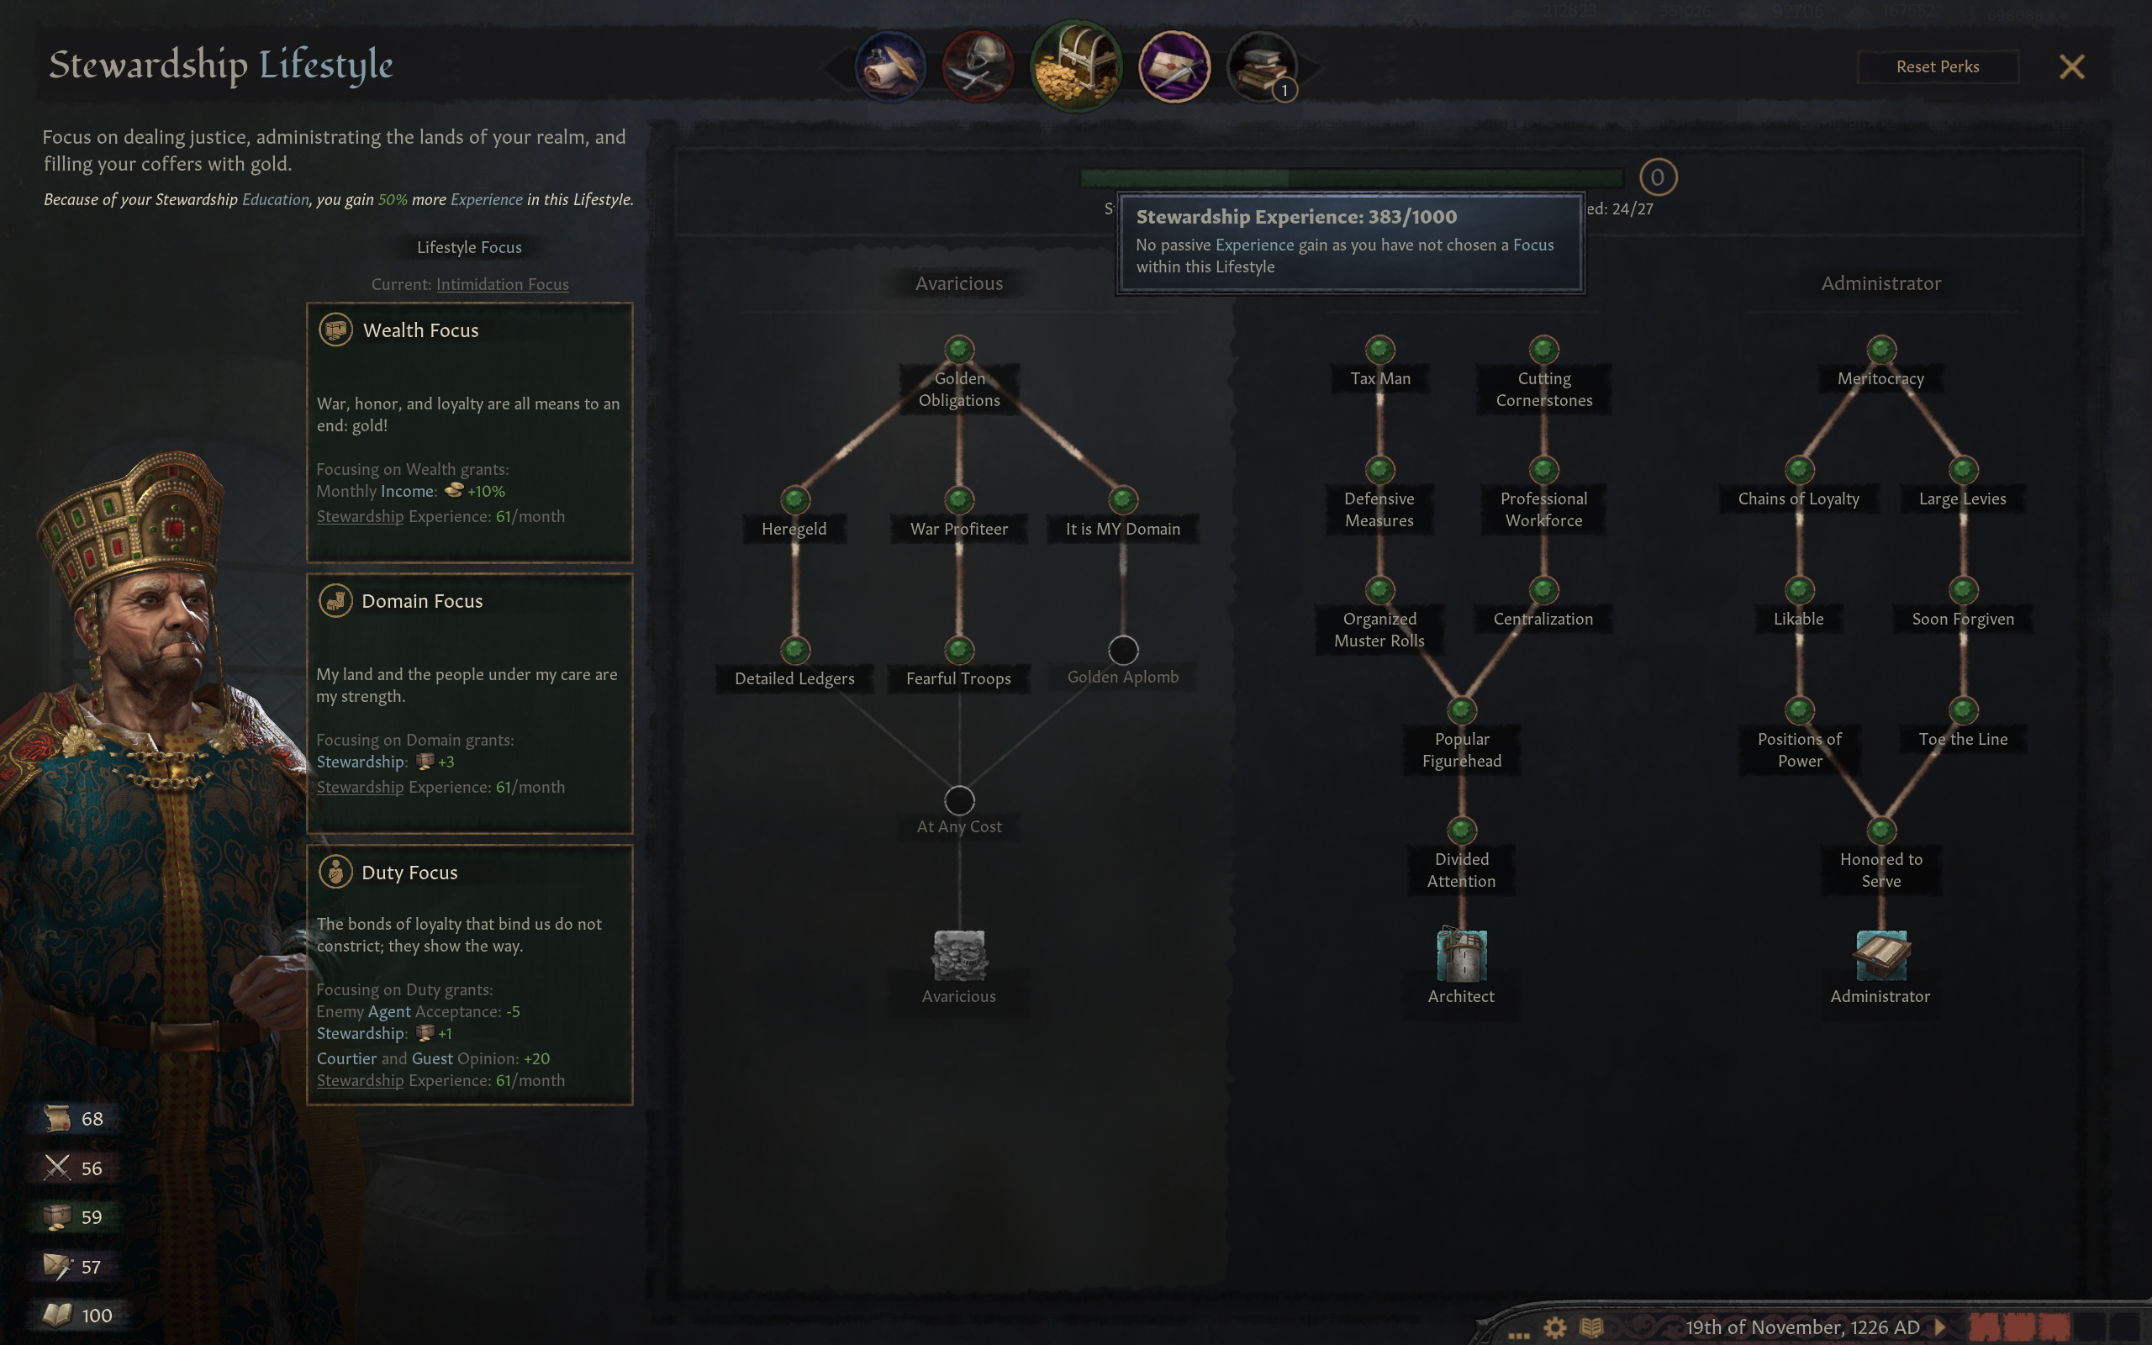
Task: Expand the three-dots menu at bottom
Action: click(1519, 1334)
